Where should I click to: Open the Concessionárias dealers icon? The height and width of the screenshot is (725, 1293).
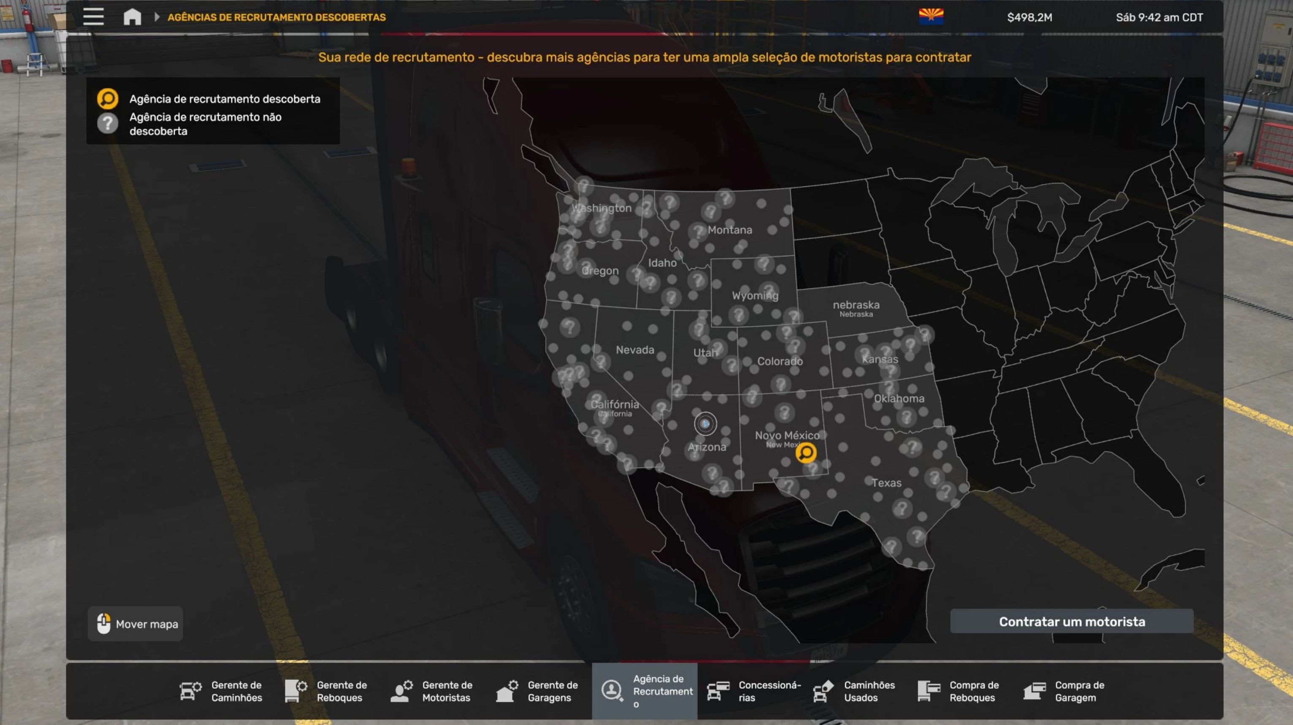tap(718, 691)
